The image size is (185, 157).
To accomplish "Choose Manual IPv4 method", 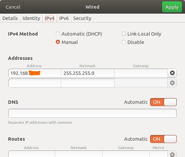I will 67,42.
